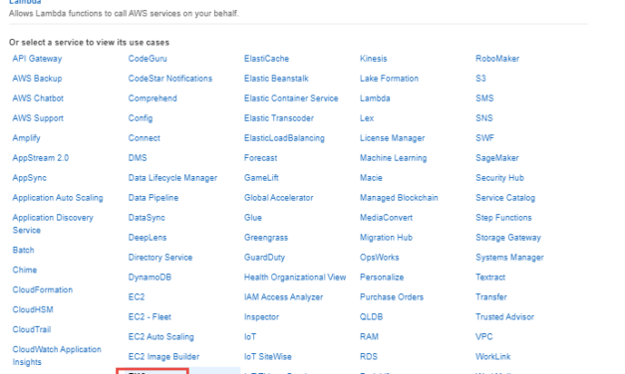This screenshot has height=374, width=625.
Task: Select DeepLens service
Action: pyautogui.click(x=148, y=238)
